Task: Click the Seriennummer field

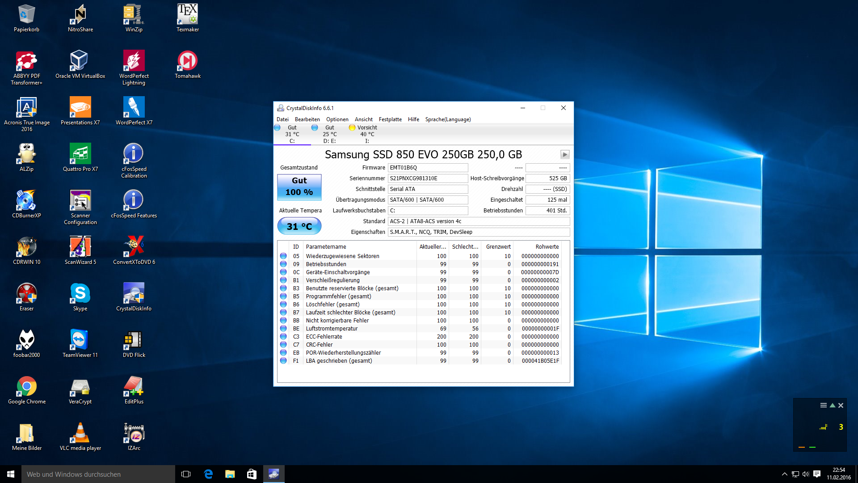Action: [427, 178]
